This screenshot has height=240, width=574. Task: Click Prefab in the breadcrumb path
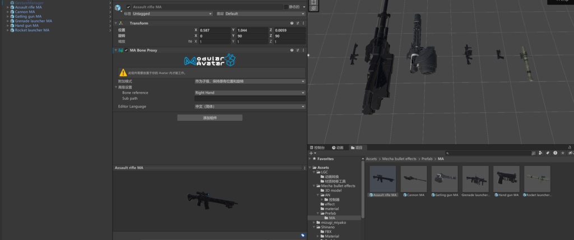(427, 159)
